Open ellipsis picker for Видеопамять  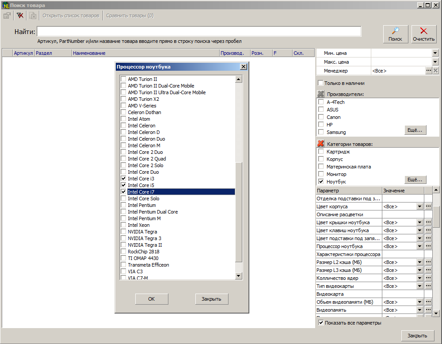[428, 310]
